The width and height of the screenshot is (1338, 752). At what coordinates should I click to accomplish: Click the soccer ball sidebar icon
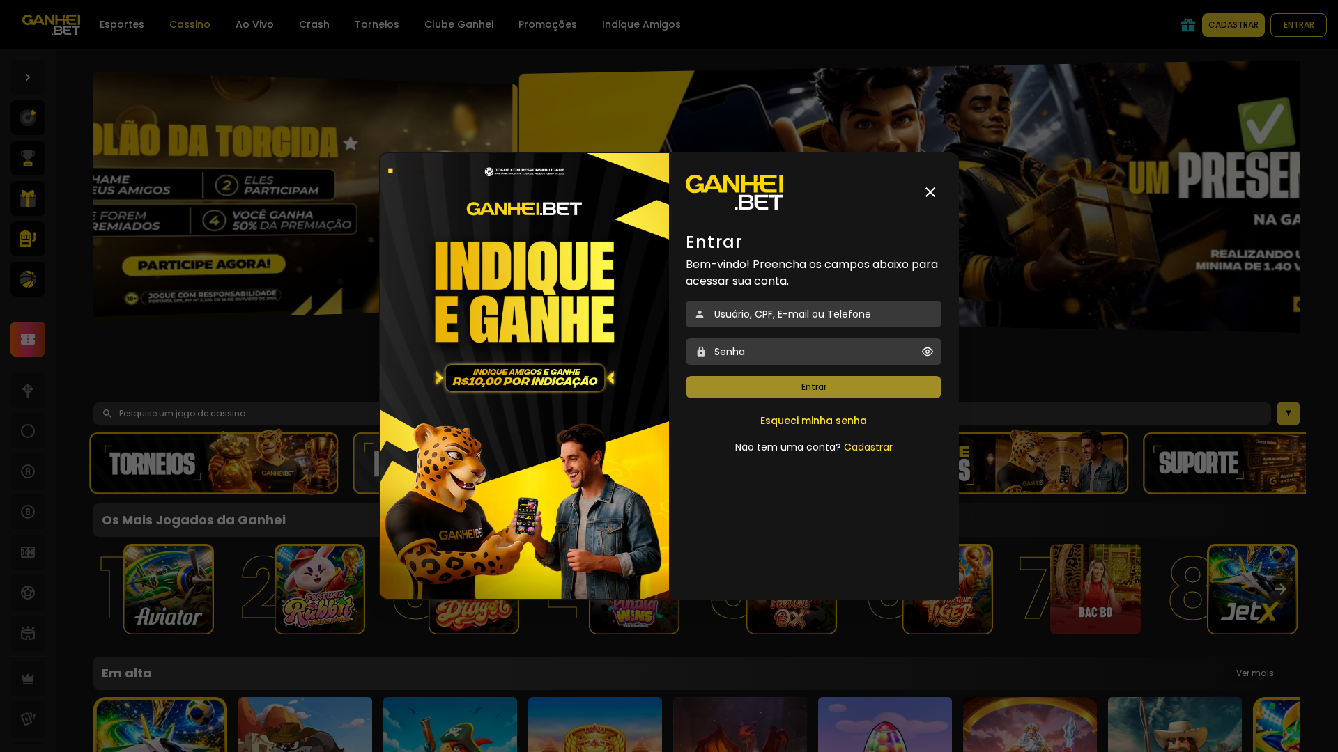pyautogui.click(x=28, y=593)
